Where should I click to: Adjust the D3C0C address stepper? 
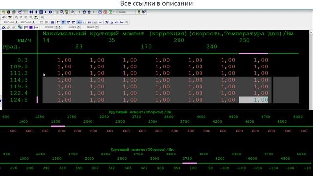56,27
